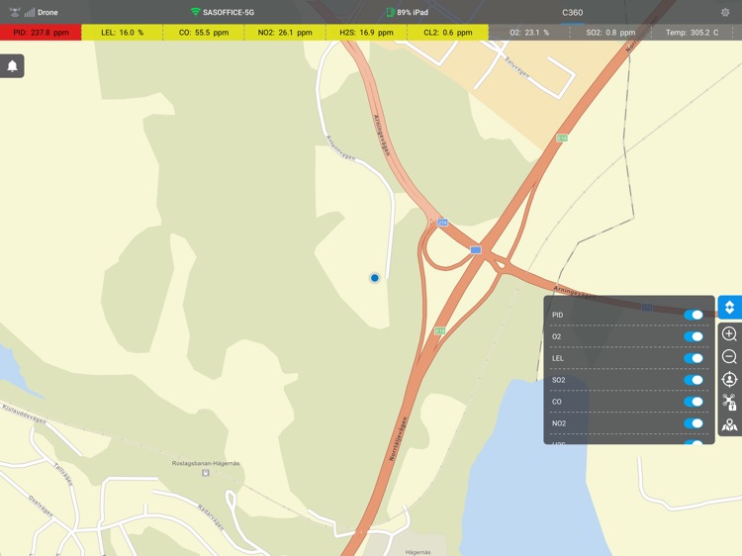The height and width of the screenshot is (556, 742).
Task: Select the NO2 26.1 ppm reading
Action: point(285,33)
